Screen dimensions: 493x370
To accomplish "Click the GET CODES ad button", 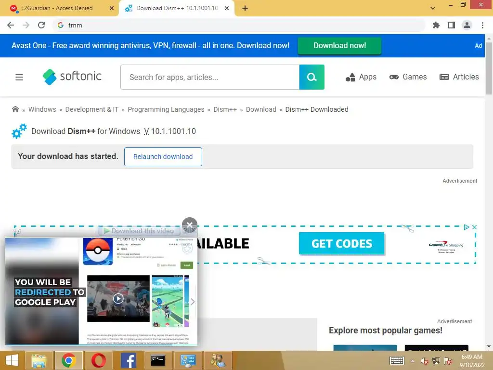I will (x=341, y=243).
